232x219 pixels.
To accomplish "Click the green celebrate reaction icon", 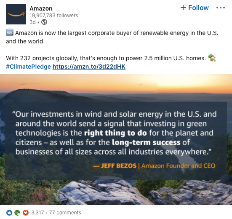I will (x=17, y=213).
